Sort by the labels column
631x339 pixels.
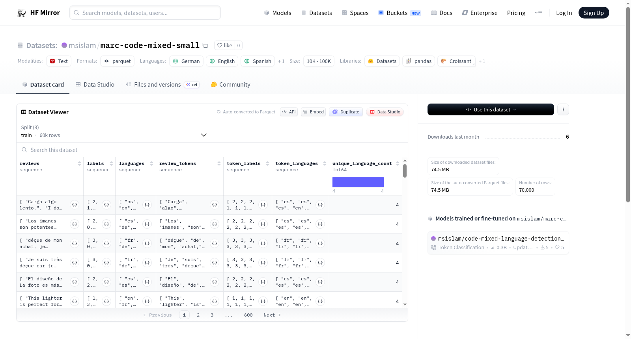pos(111,163)
